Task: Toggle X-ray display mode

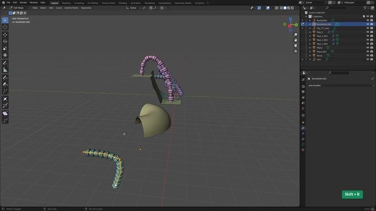Action: pyautogui.click(x=277, y=8)
